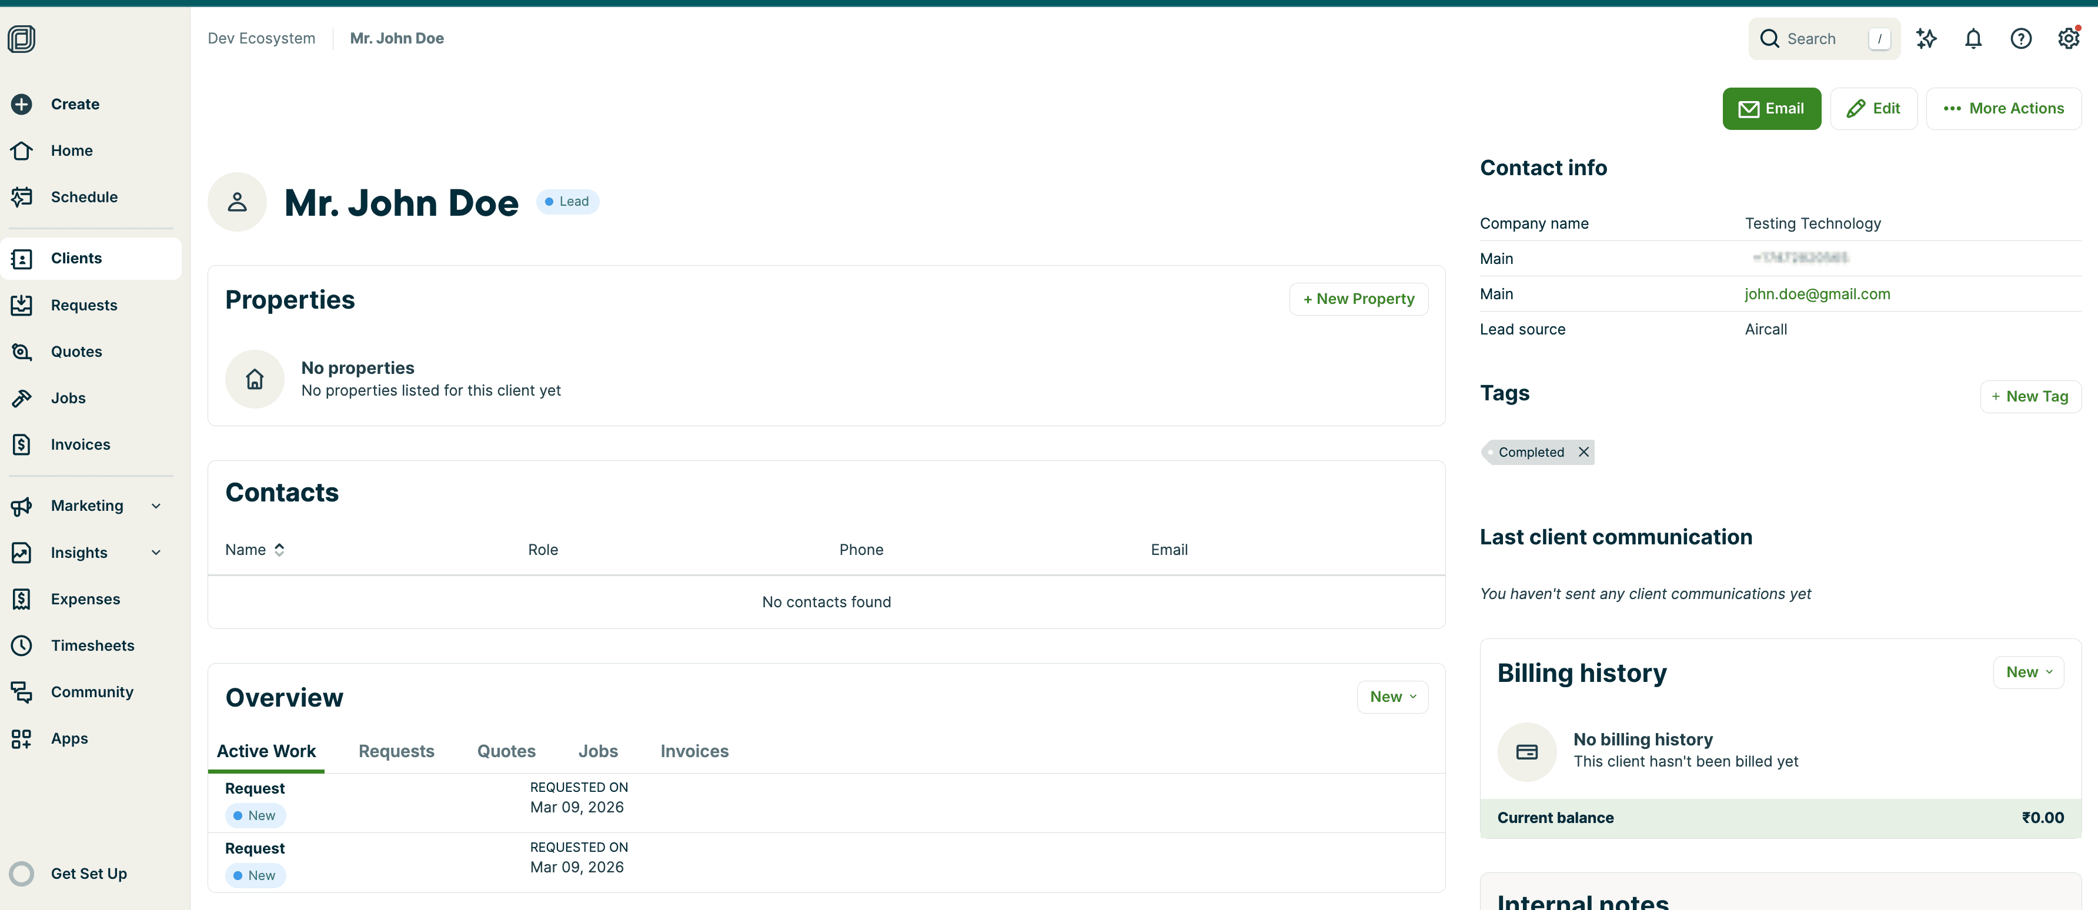Open the New dropdown in Overview

pyautogui.click(x=1392, y=697)
